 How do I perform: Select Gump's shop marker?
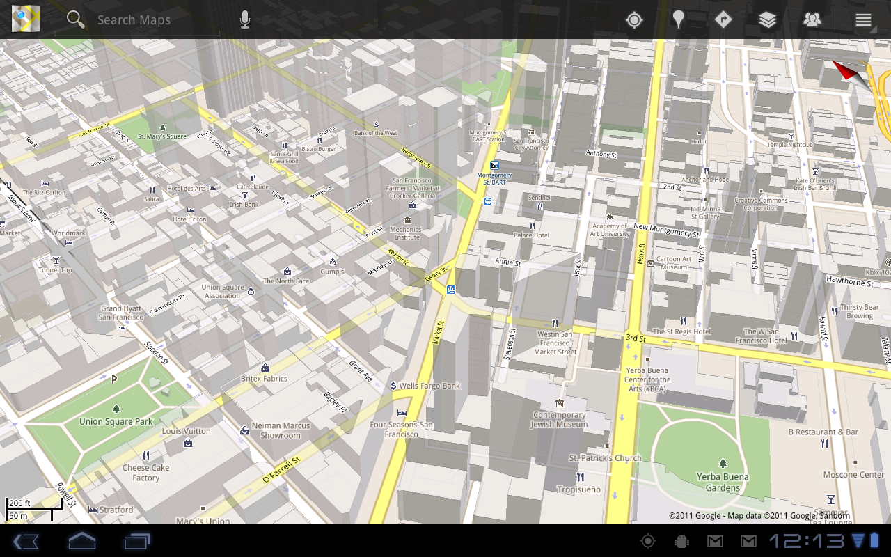(x=333, y=262)
